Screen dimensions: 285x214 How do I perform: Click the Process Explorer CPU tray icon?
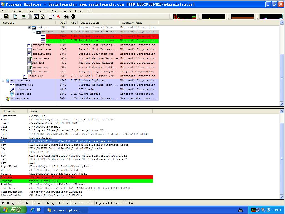pos(253,210)
